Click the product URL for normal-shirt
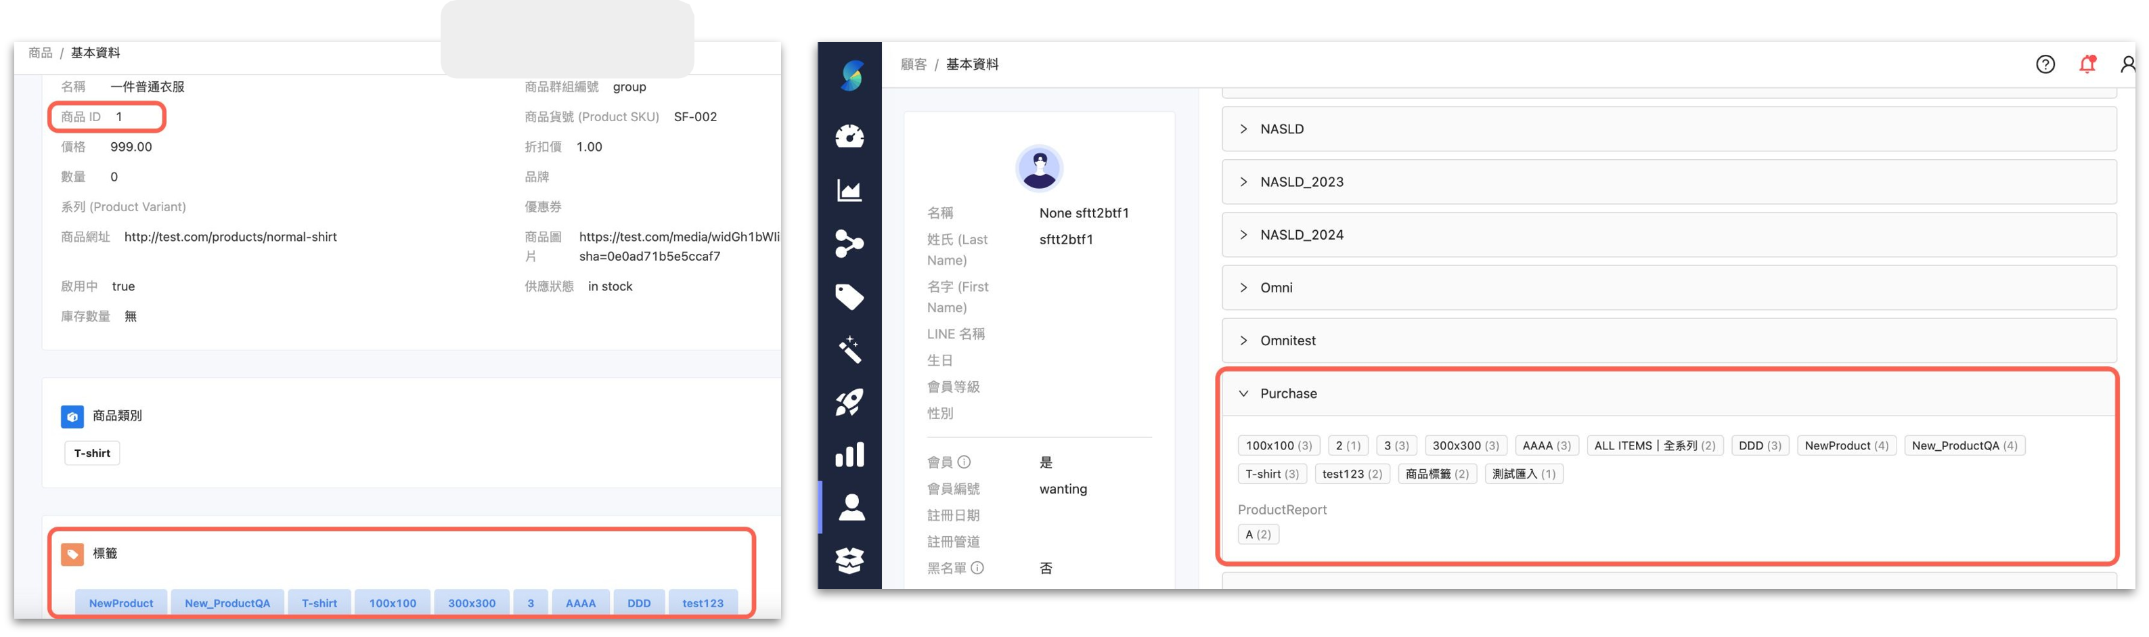Viewport: 2149px width, 637px height. [230, 236]
